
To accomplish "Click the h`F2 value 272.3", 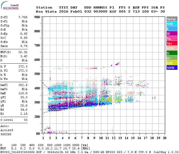I will point(23,71).
